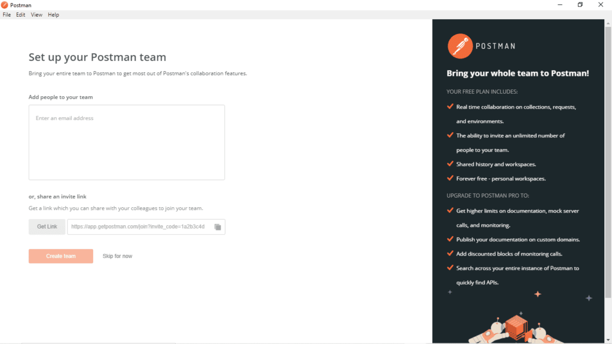Click the checkmark beside 'Add discounted blocks of monitoring calls'
Viewport: 612px width, 344px height.
[x=450, y=253]
